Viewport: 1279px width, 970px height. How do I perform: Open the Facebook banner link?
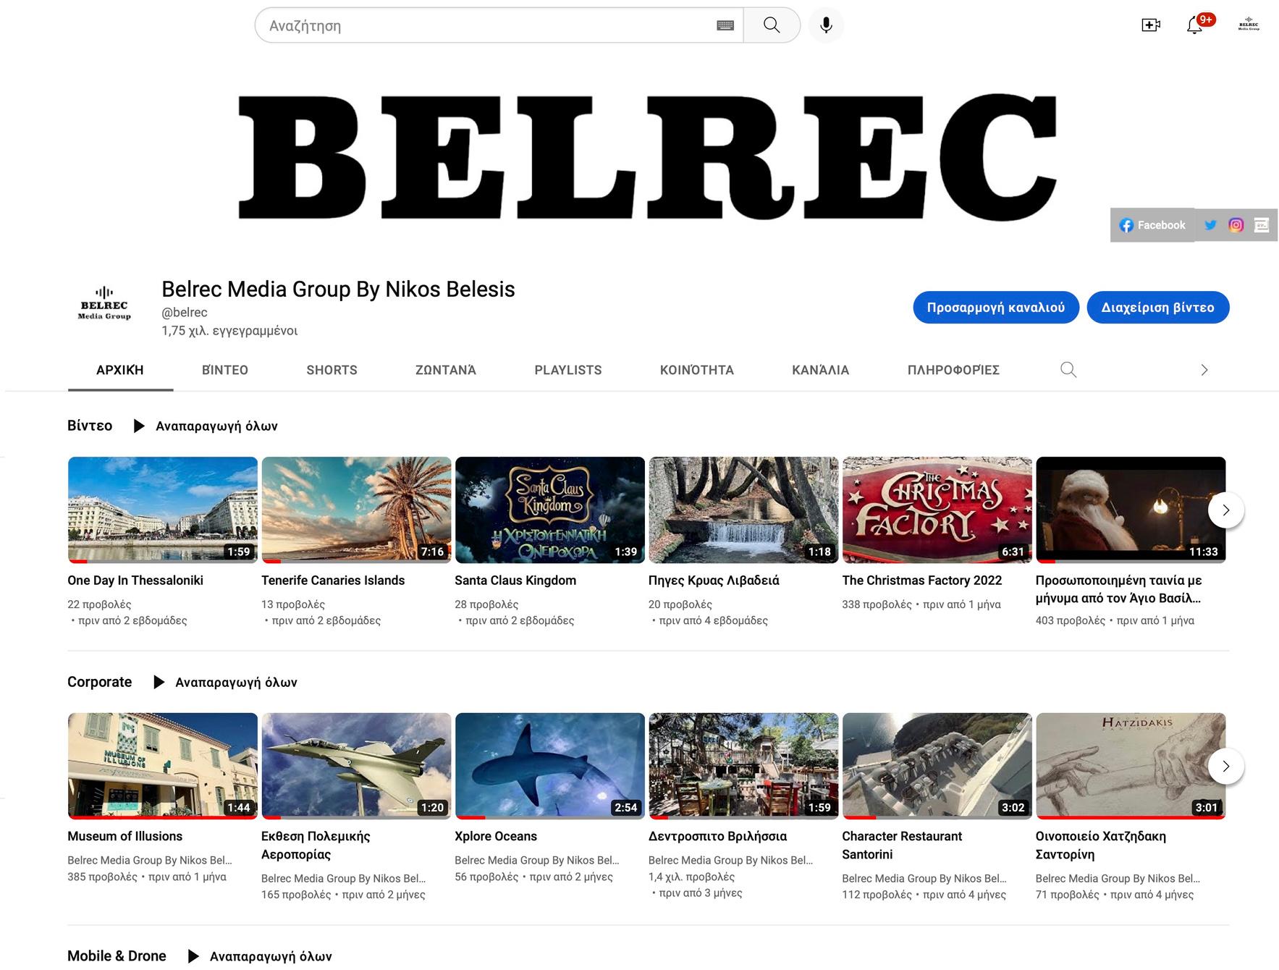pyautogui.click(x=1152, y=225)
